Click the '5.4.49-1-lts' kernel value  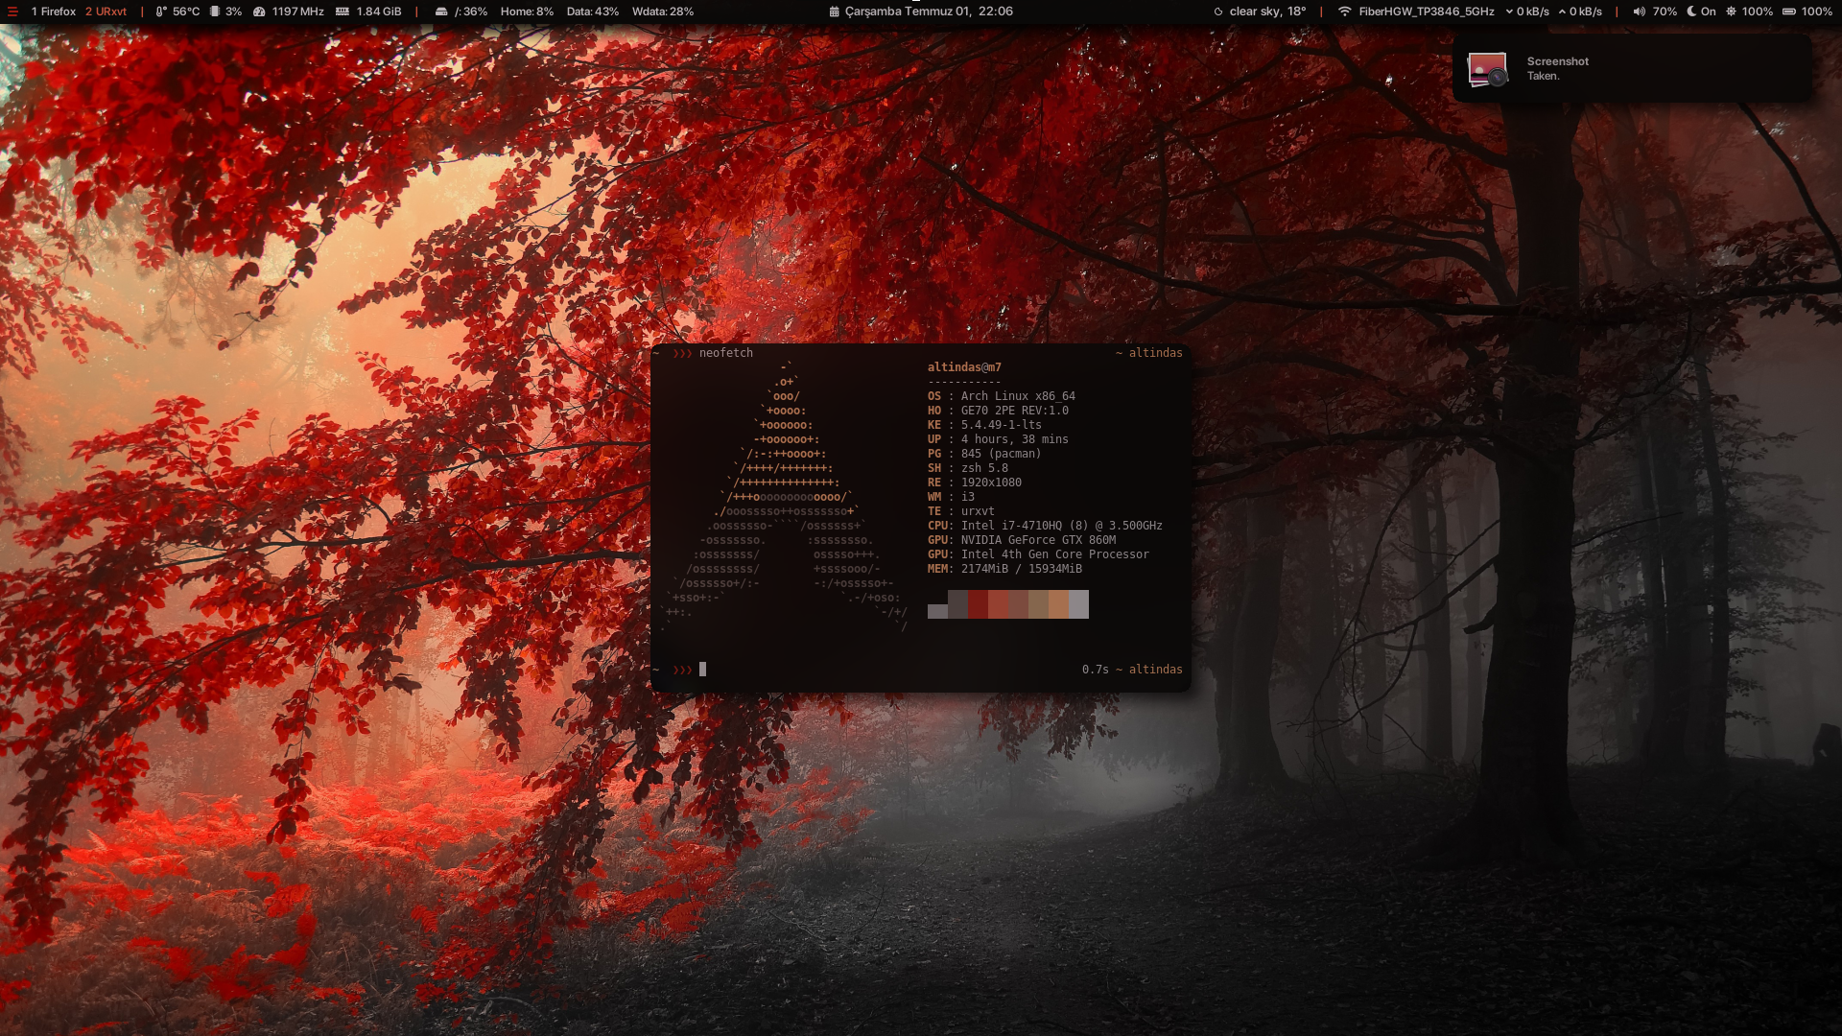(1001, 425)
